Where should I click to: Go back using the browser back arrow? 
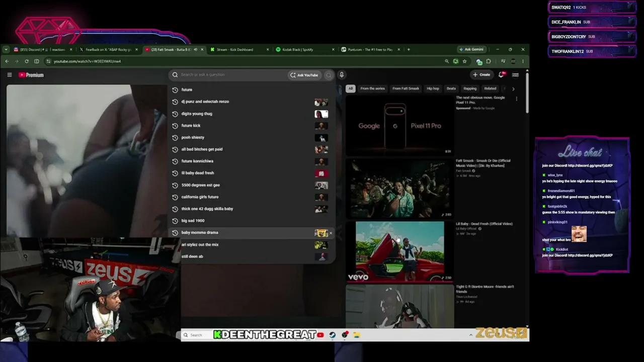(x=7, y=61)
